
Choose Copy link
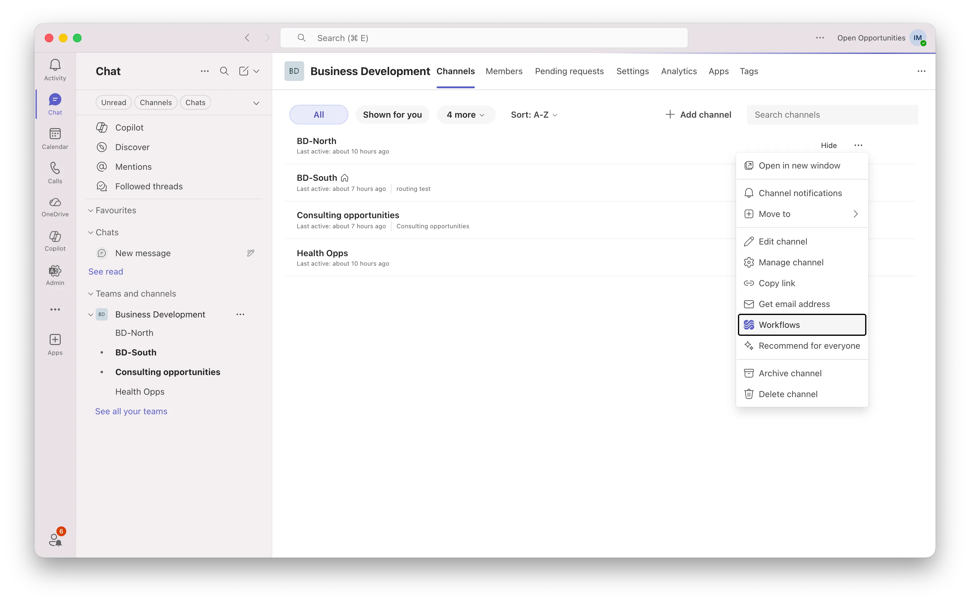tap(802, 283)
